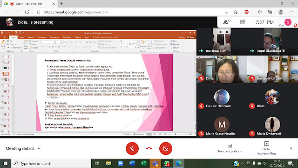The width and height of the screenshot is (298, 168).
Task: Select the highlighted slide 4 thumbnail
Action: (x=6, y=74)
